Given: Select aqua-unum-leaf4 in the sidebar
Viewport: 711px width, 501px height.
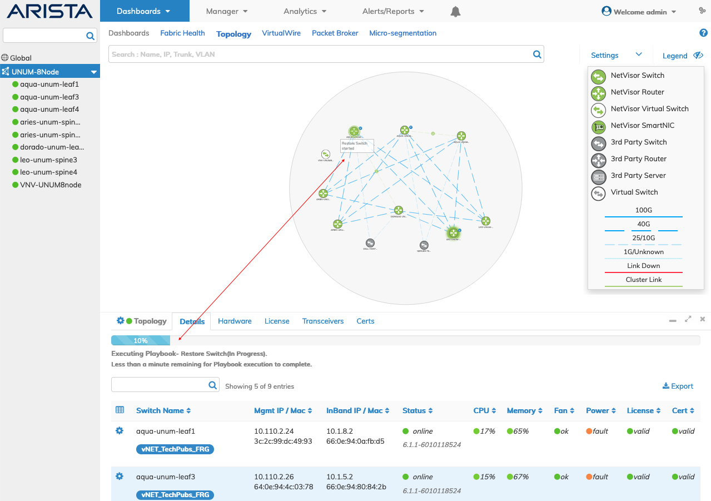Looking at the screenshot, I should point(49,110).
